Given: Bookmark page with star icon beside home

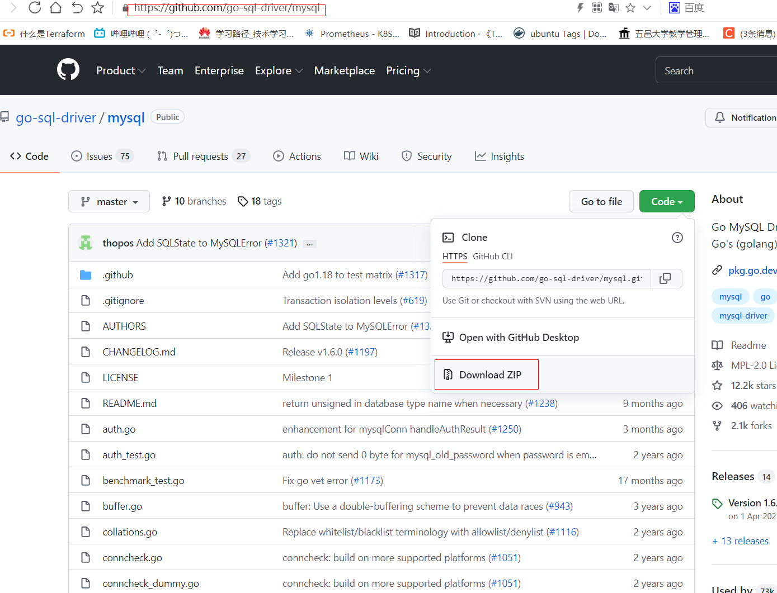Looking at the screenshot, I should pos(98,7).
